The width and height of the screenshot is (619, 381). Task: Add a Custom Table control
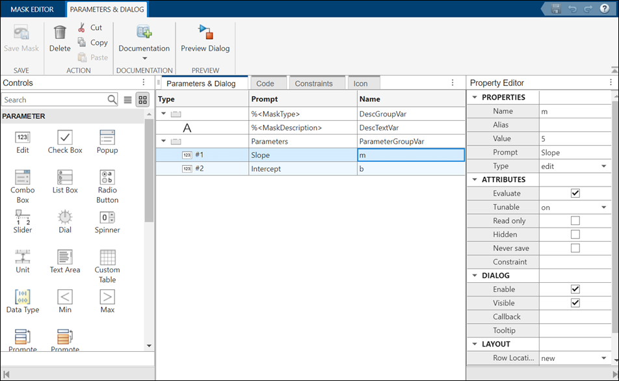107,267
